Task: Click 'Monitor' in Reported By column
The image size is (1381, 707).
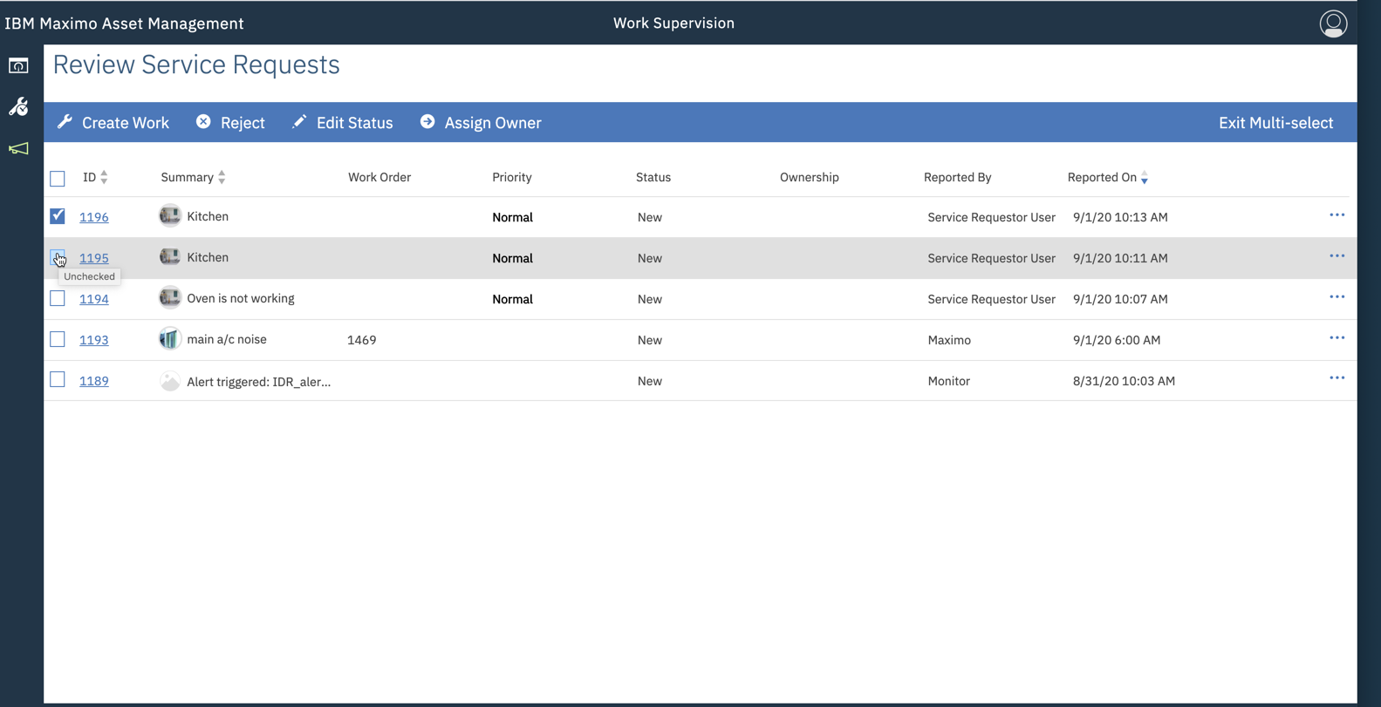Action: 949,381
